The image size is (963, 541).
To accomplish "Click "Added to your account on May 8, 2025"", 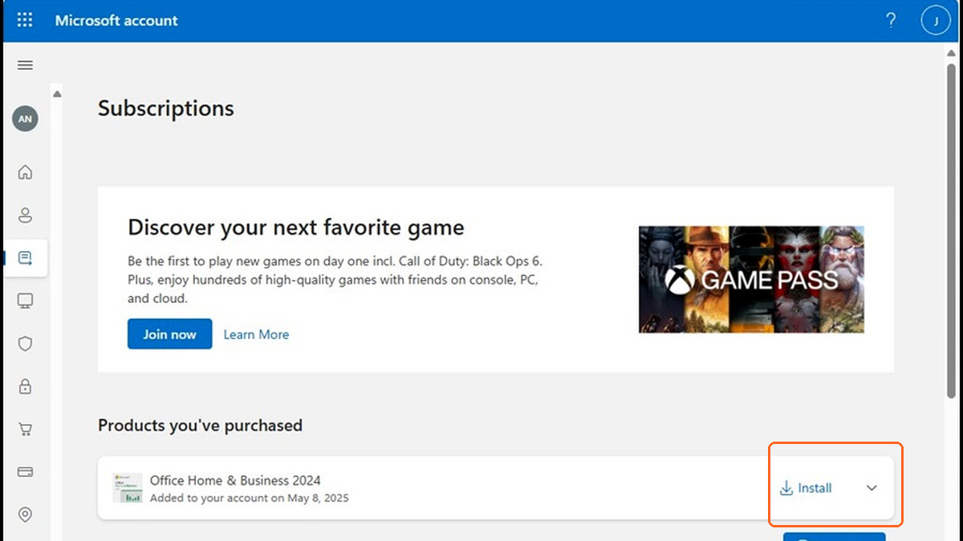I will [x=250, y=498].
